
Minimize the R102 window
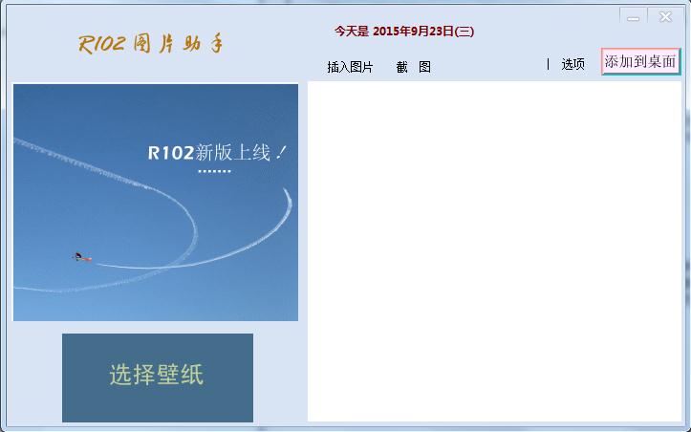click(x=634, y=16)
